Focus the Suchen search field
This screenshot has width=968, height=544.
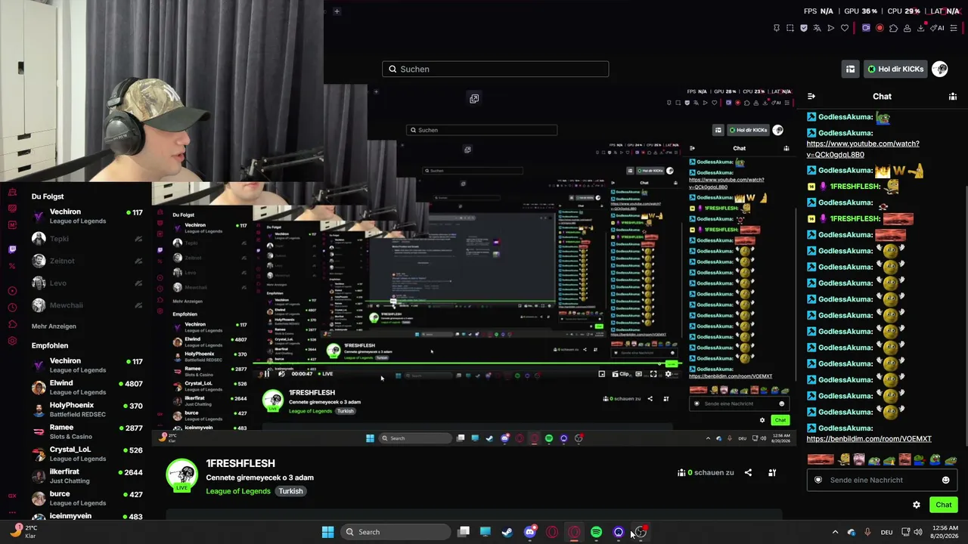pos(495,69)
